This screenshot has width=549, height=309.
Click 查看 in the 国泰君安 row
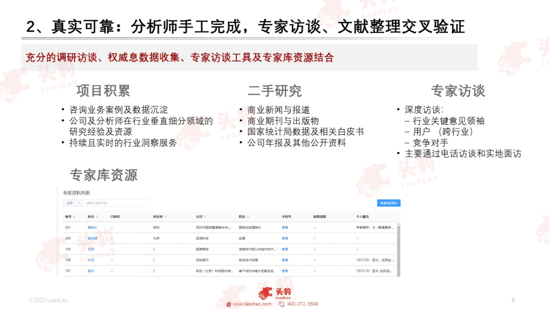[x=285, y=249]
